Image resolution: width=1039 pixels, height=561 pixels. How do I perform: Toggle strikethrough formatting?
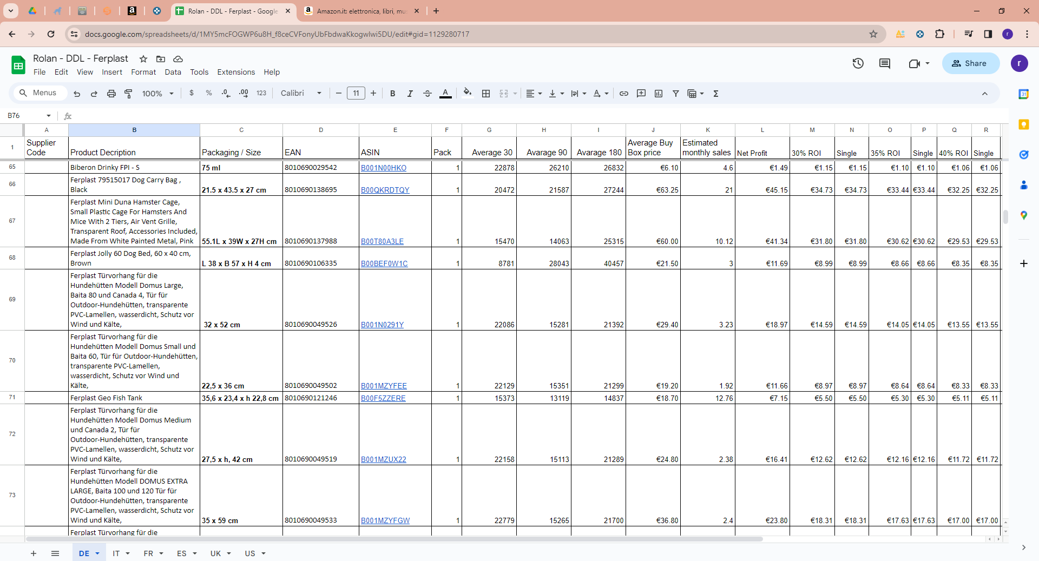(x=428, y=94)
